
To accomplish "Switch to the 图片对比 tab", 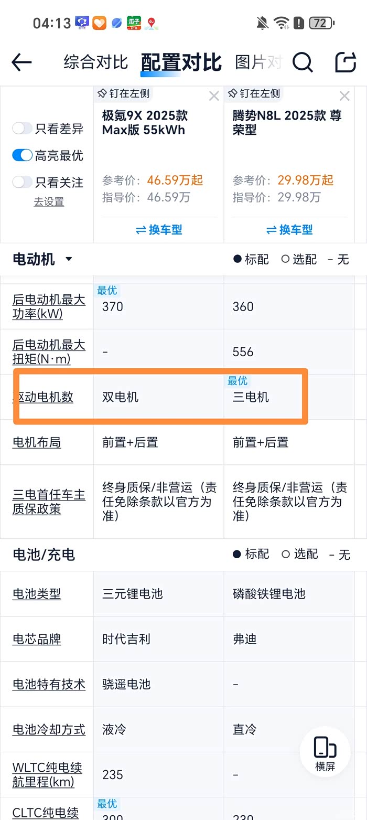I will (258, 62).
